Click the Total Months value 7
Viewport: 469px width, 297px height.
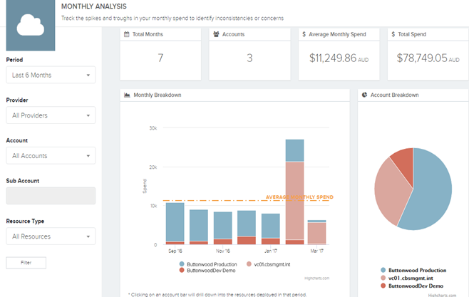[160, 58]
